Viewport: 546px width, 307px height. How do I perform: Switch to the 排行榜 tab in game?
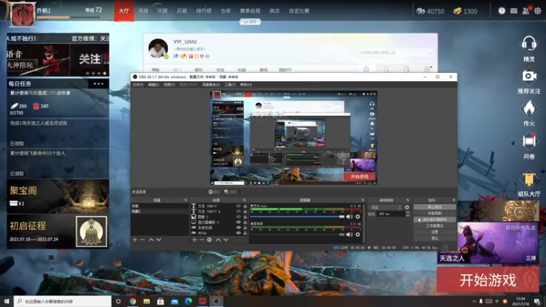point(203,11)
